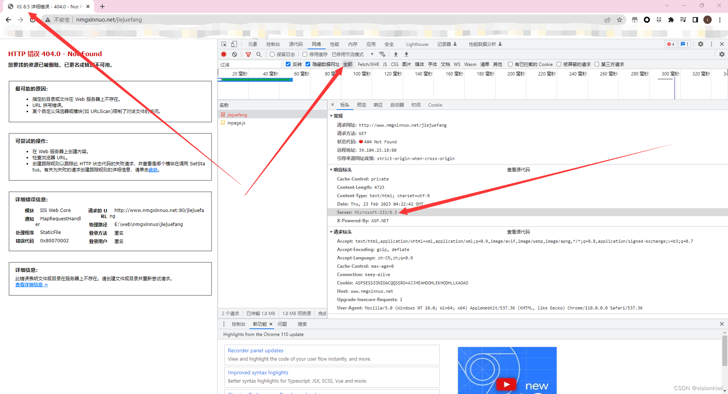Close the request details pane
The image size is (728, 394).
[333, 105]
